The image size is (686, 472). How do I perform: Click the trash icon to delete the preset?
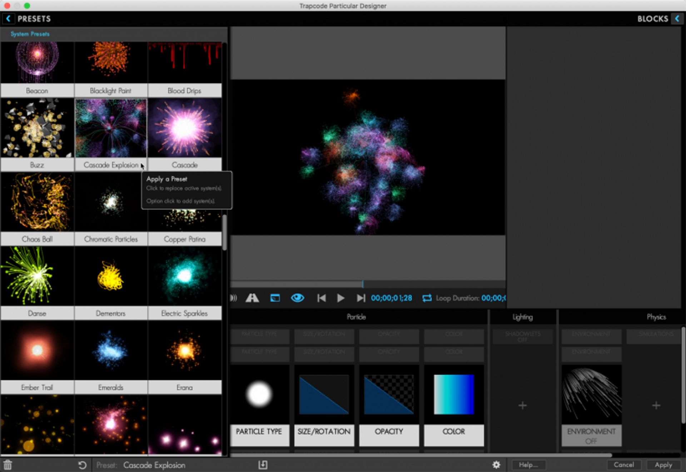[8, 465]
